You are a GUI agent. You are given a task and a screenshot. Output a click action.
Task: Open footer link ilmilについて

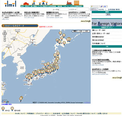[x=20, y=114]
